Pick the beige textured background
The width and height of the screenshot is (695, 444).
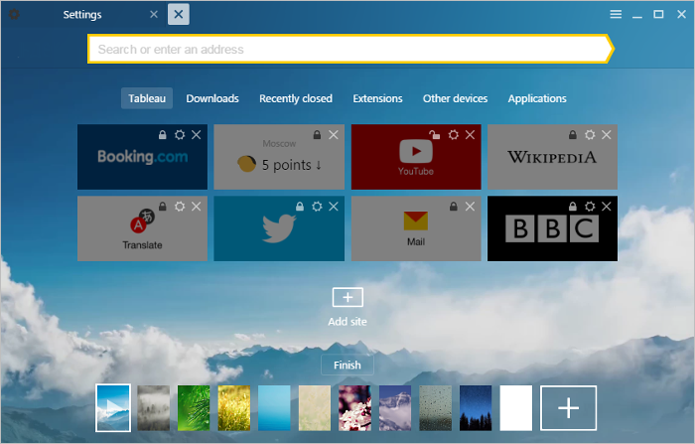click(x=315, y=408)
